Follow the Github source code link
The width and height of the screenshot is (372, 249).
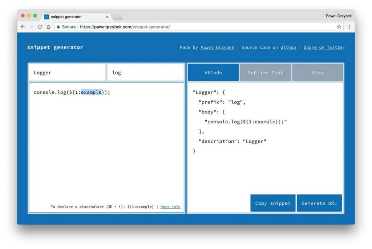[x=288, y=47]
